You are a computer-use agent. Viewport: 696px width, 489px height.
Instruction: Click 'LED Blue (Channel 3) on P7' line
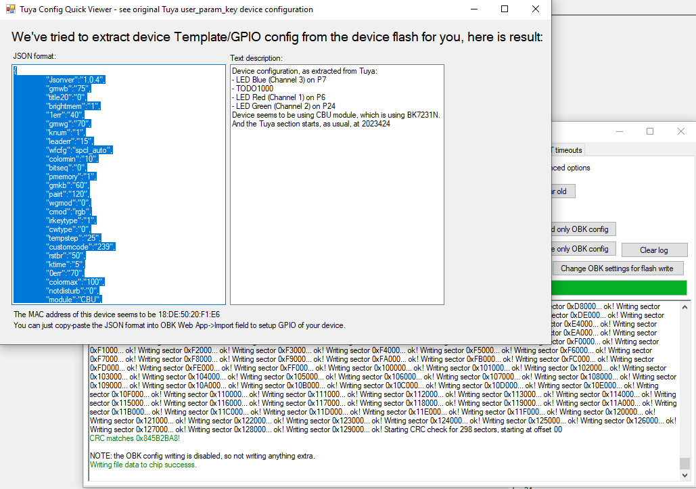(279, 80)
